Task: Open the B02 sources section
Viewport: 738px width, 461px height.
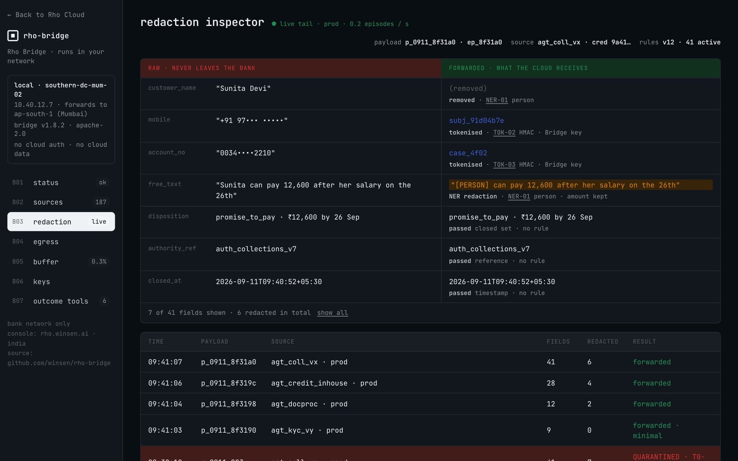Action: pyautogui.click(x=61, y=202)
